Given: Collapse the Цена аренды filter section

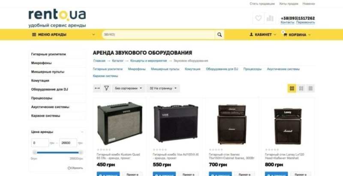Looking at the screenshot, I should click(x=82, y=132).
